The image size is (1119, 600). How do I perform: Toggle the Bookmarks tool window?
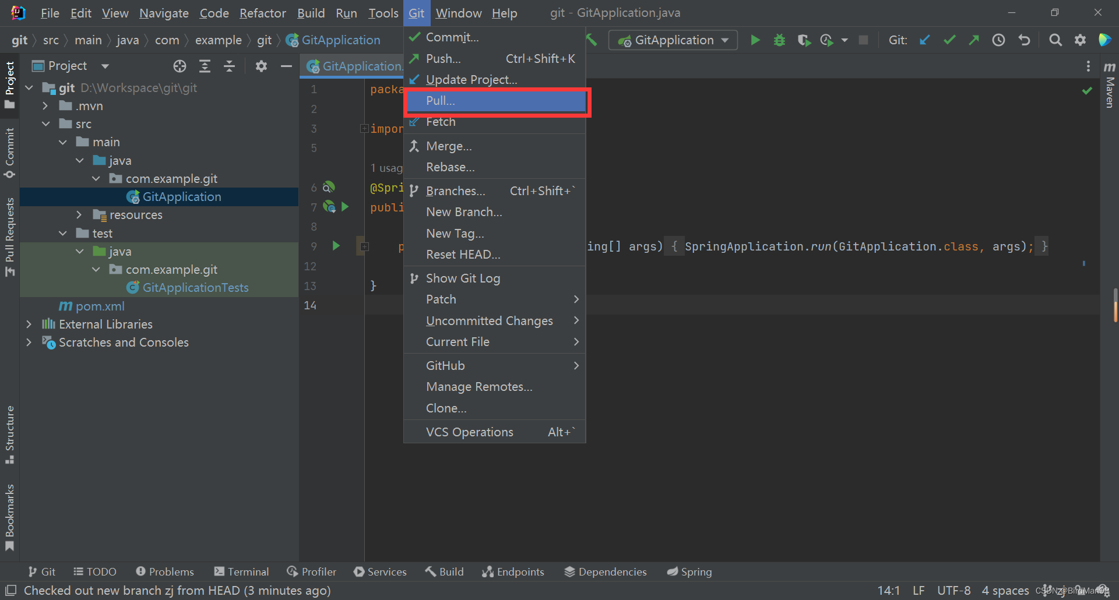tap(9, 517)
